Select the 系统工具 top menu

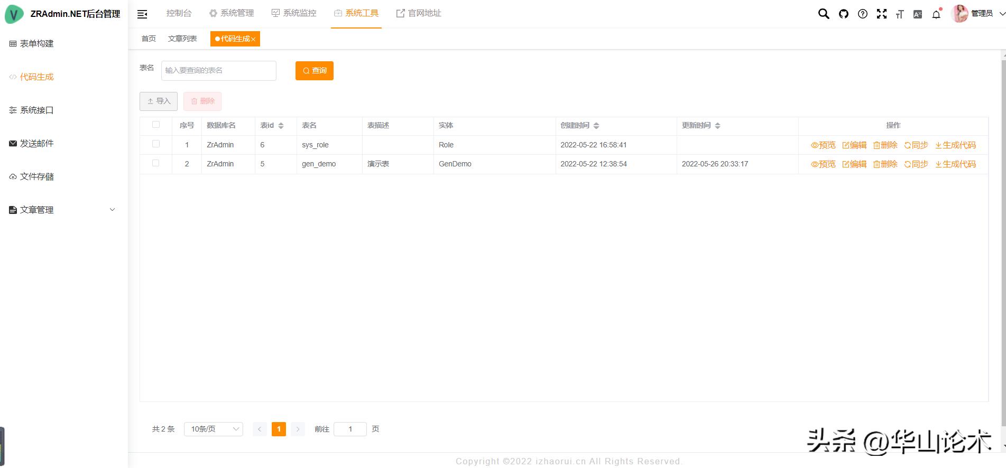click(x=356, y=13)
